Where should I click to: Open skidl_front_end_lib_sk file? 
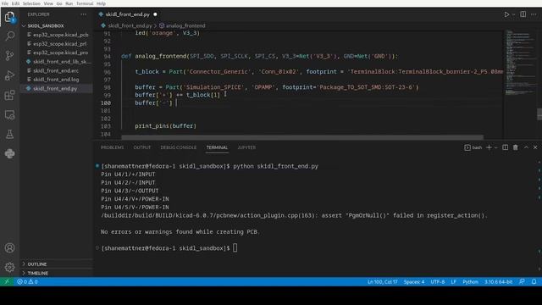click(x=62, y=62)
